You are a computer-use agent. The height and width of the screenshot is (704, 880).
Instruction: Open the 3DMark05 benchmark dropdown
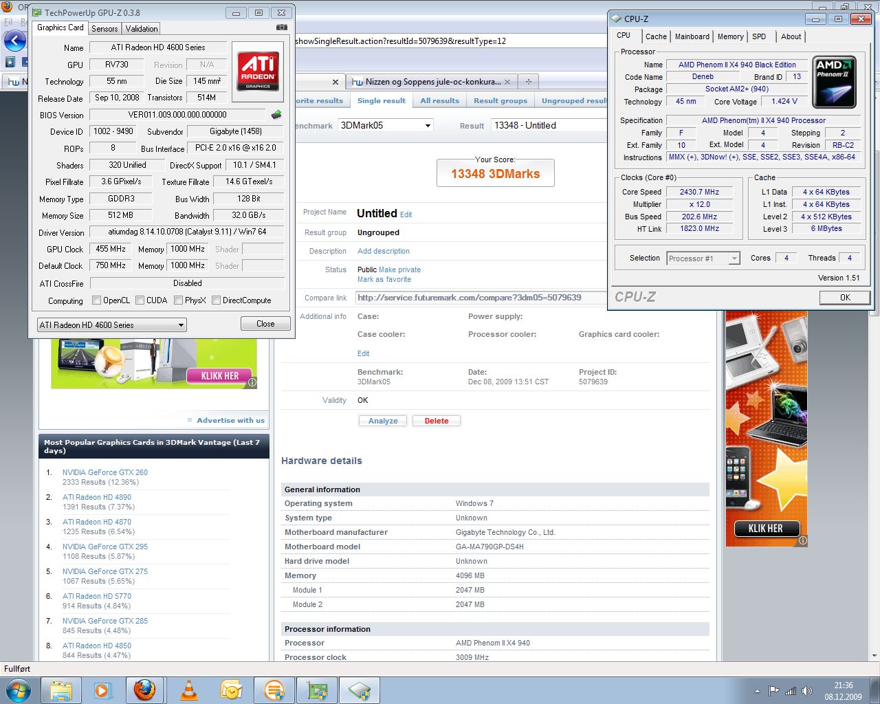pos(386,125)
